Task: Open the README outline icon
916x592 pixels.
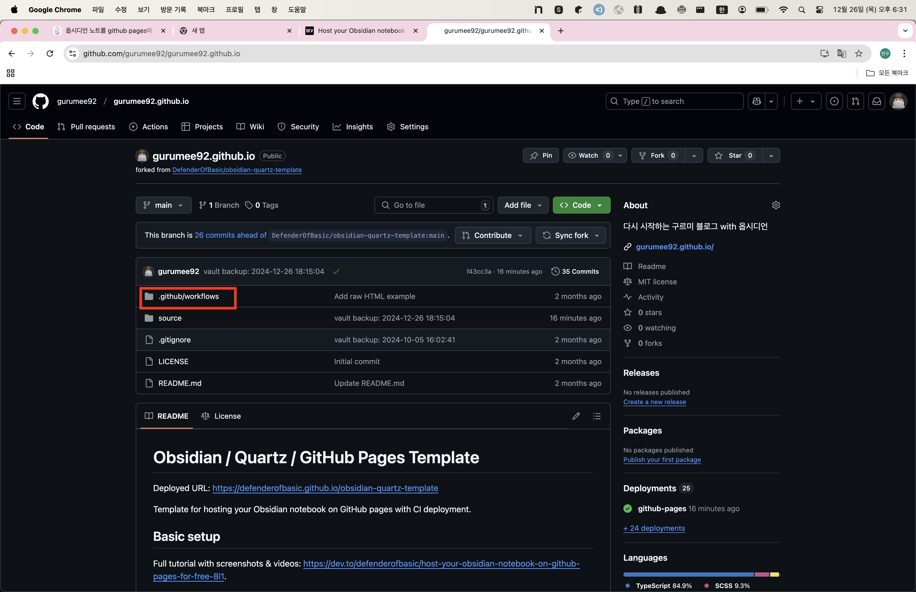Action: coord(597,416)
